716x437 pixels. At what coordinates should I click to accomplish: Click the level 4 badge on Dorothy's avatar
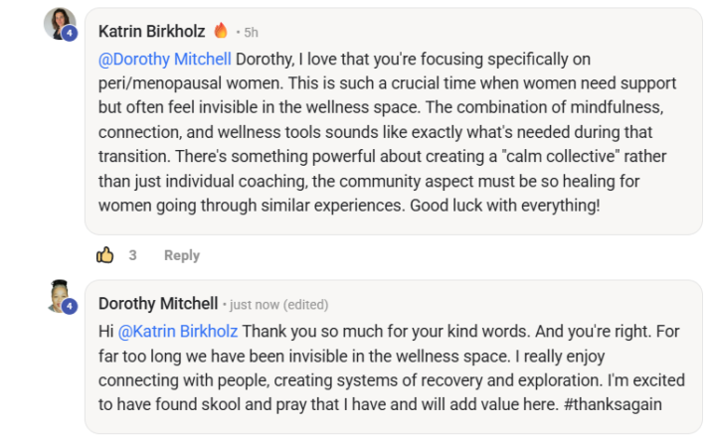pos(70,307)
